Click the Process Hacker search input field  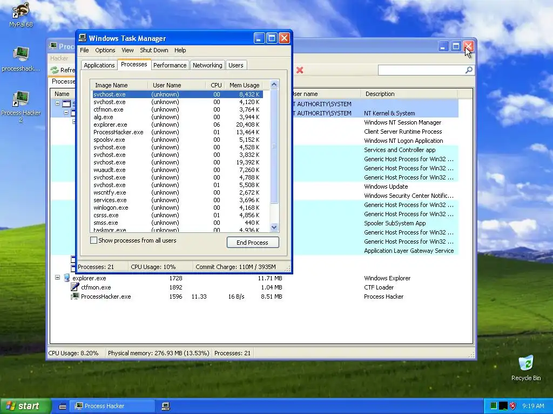pos(422,70)
